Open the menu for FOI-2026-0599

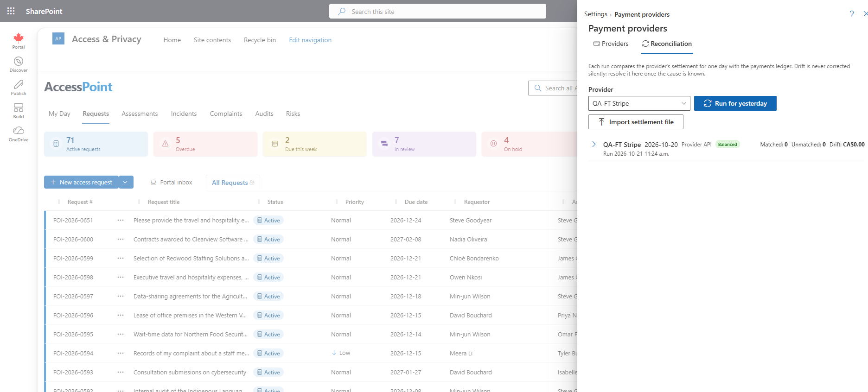pos(121,258)
